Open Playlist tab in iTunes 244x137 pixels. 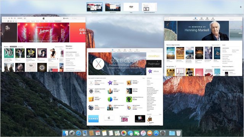point(33,21)
